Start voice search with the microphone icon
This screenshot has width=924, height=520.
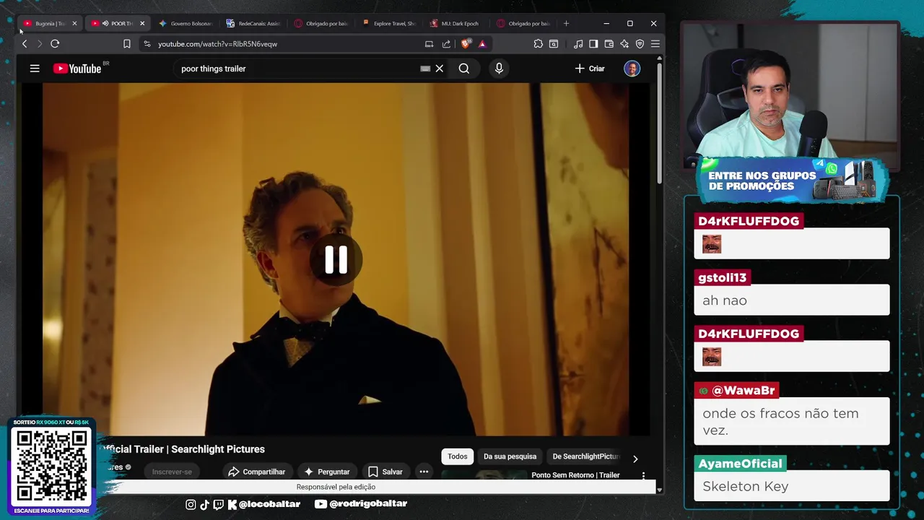[x=499, y=69]
